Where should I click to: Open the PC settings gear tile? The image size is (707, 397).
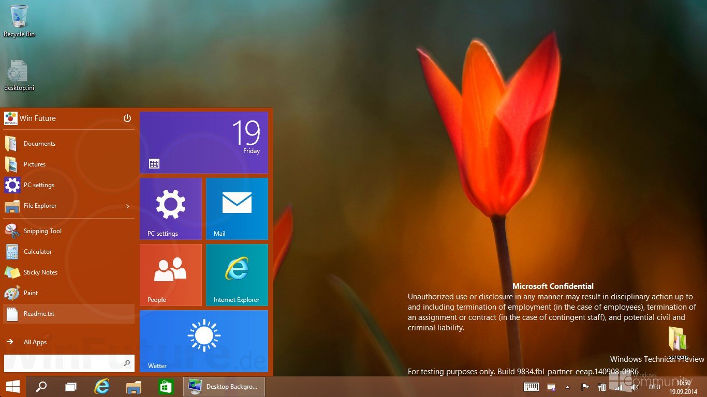coord(171,209)
